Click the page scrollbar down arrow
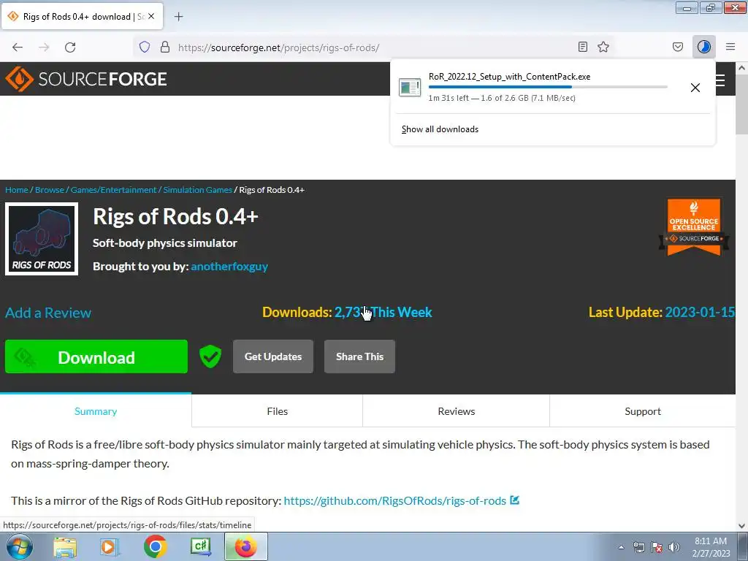748x561 pixels. (x=742, y=525)
